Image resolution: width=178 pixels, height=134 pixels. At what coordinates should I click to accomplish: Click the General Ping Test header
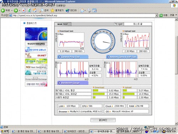click(x=73, y=57)
